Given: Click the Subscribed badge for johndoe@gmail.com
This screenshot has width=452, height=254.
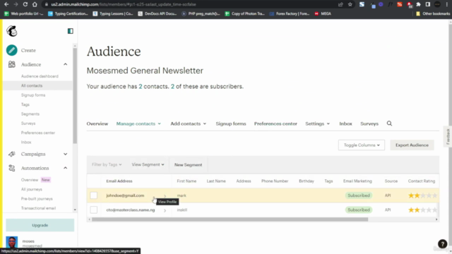Looking at the screenshot, I should [x=359, y=195].
